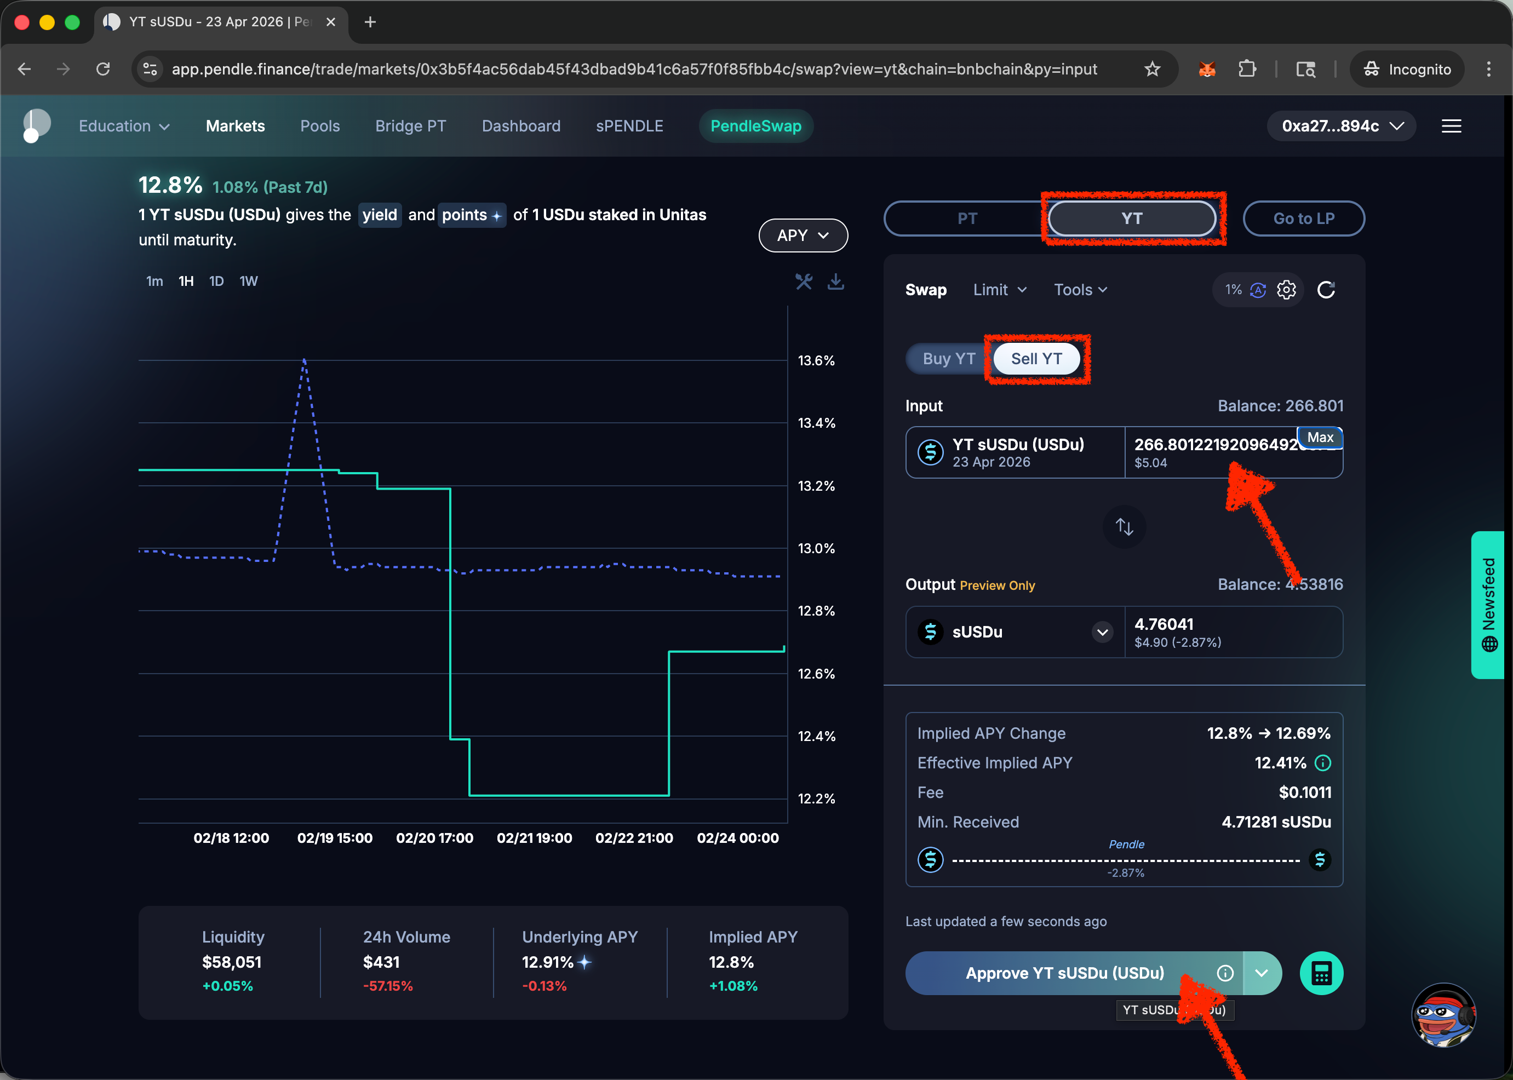Click Approve YT sUSDu (USDu) button
The image size is (1513, 1080).
click(x=1064, y=973)
